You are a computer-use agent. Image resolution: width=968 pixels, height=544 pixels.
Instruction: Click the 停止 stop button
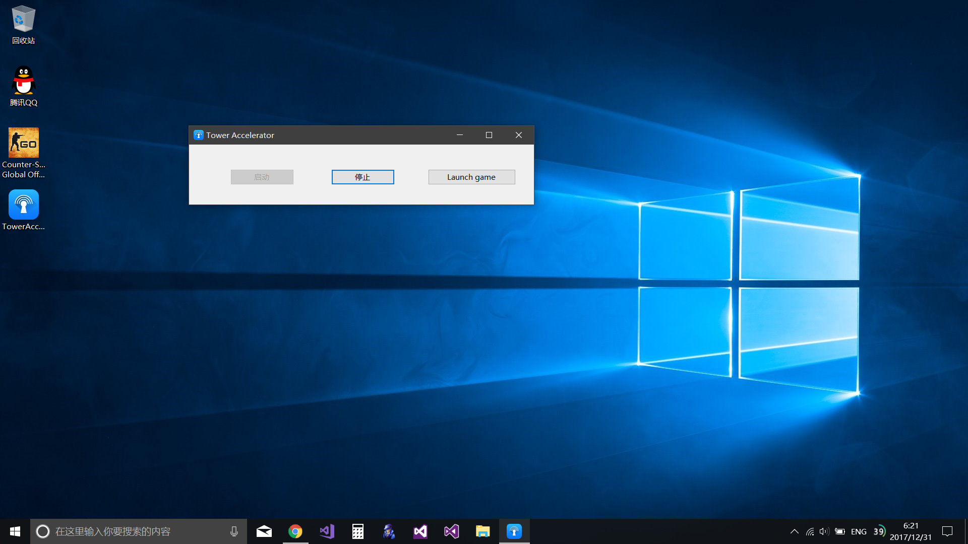click(362, 177)
